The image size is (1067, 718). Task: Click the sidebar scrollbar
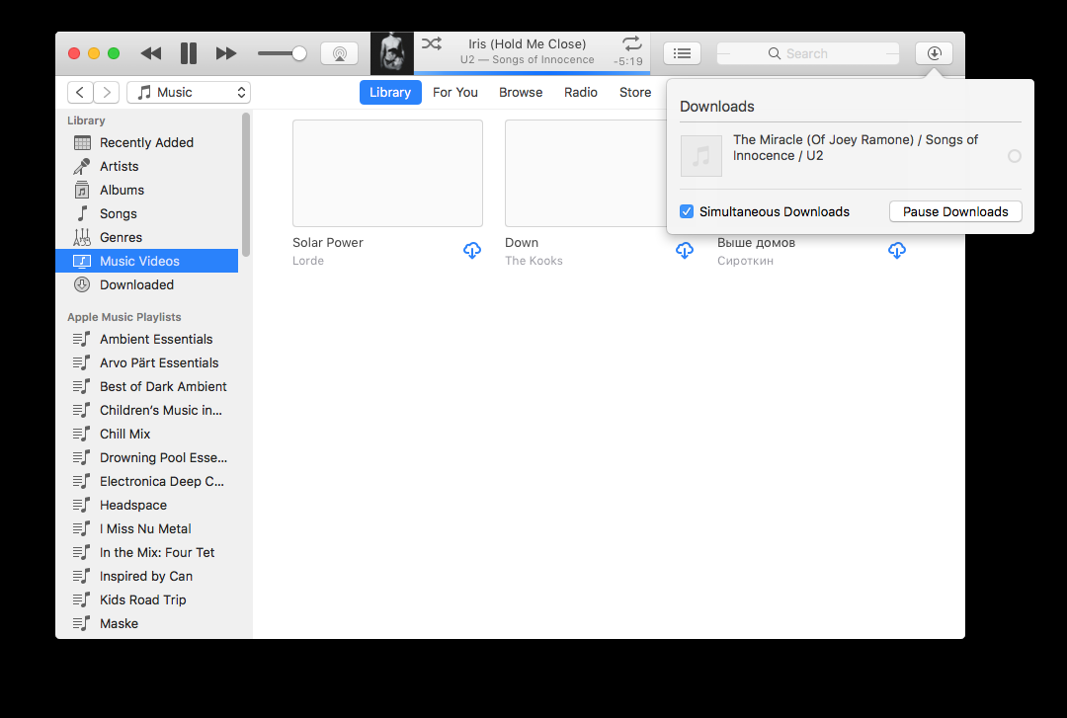(x=246, y=185)
